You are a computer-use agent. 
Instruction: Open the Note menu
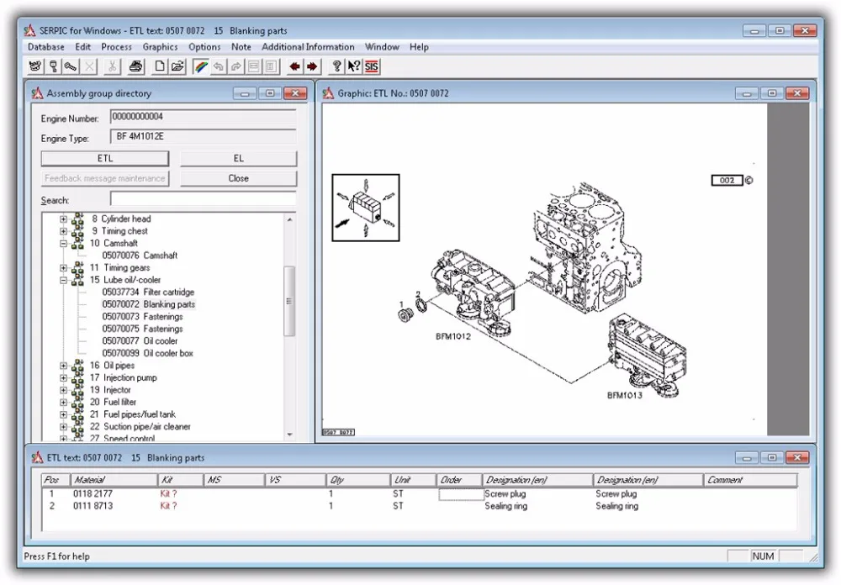pyautogui.click(x=241, y=47)
